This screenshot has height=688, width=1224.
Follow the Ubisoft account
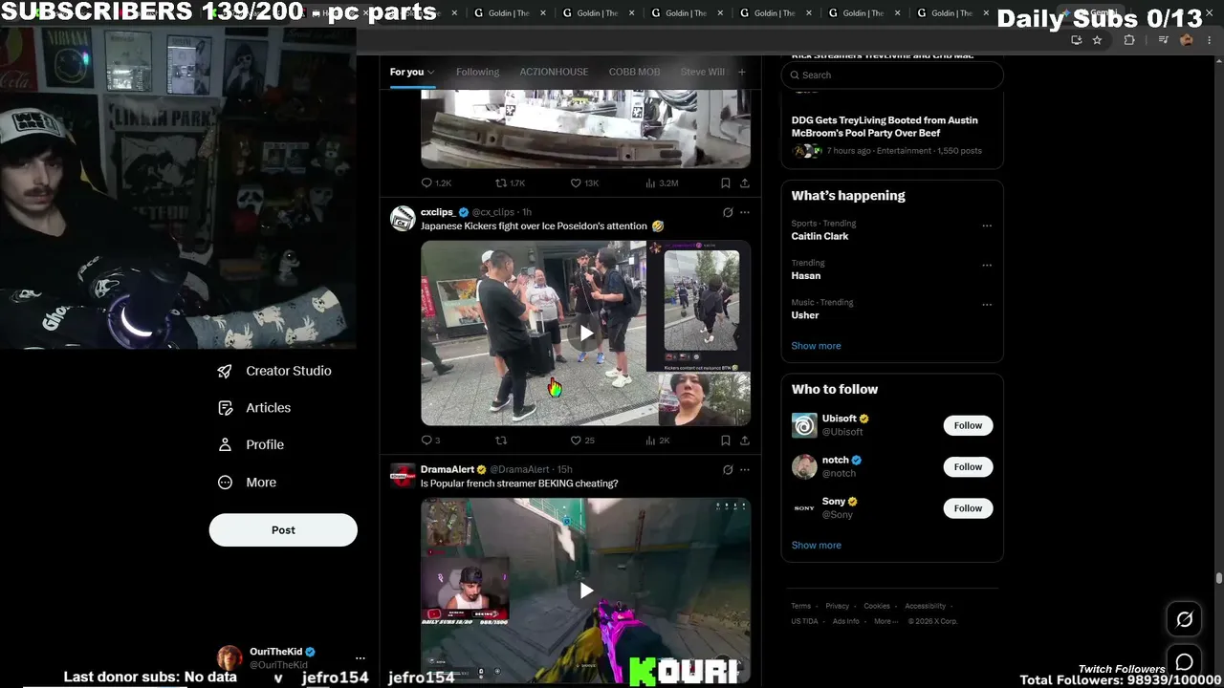pos(968,425)
